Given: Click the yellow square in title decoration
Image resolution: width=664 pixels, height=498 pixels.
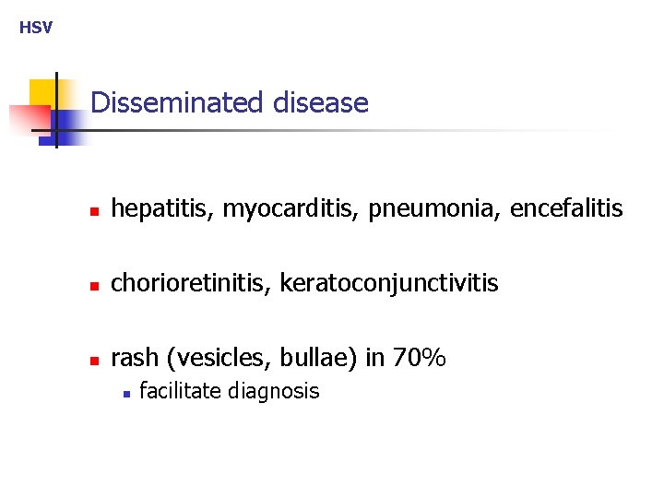Looking at the screenshot, I should tap(41, 91).
